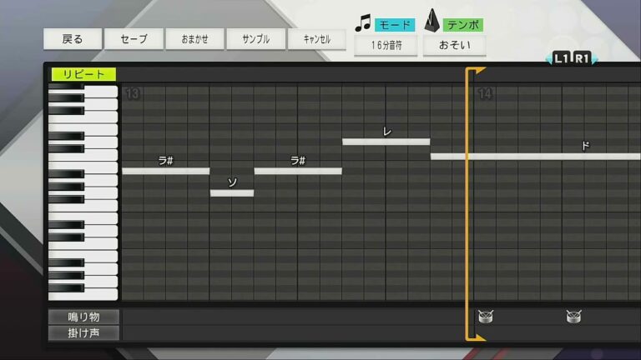Viewport: 641px width, 360px height.
Task: Load a sample with サンプル button
Action: pos(255,39)
